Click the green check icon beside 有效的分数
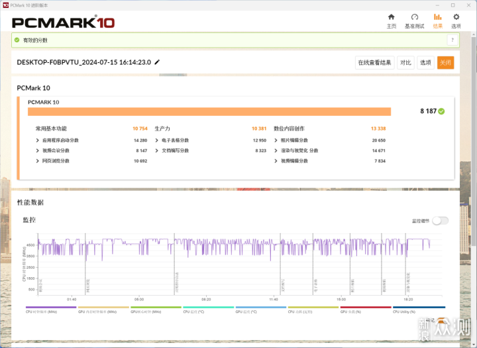 (17, 40)
